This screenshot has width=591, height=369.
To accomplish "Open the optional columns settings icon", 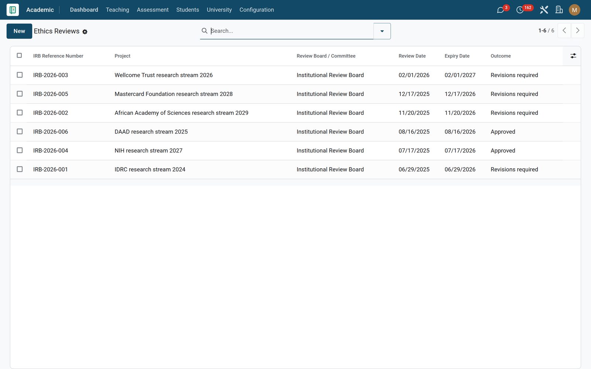I will [573, 56].
